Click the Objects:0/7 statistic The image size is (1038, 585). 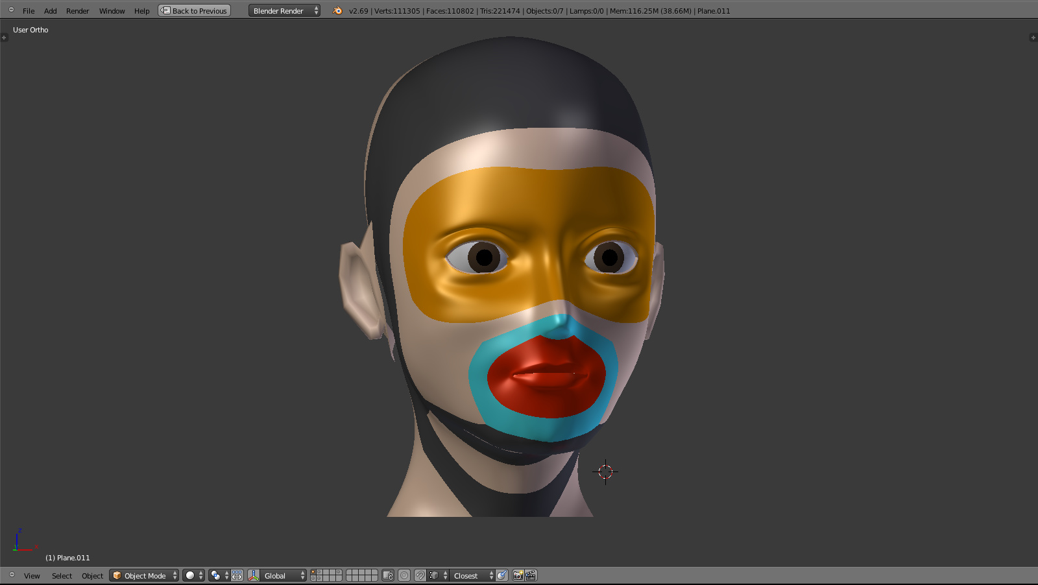pos(545,11)
